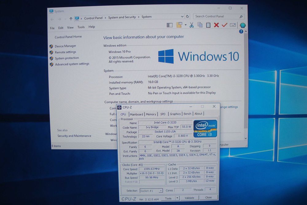This screenshot has height=205, width=307.
Task: Click the blue Classic Shell seashell icon
Action: click(243, 25)
